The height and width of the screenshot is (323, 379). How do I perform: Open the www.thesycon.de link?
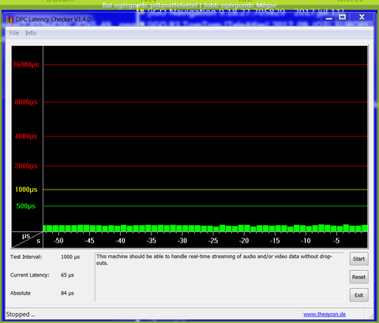[325, 314]
